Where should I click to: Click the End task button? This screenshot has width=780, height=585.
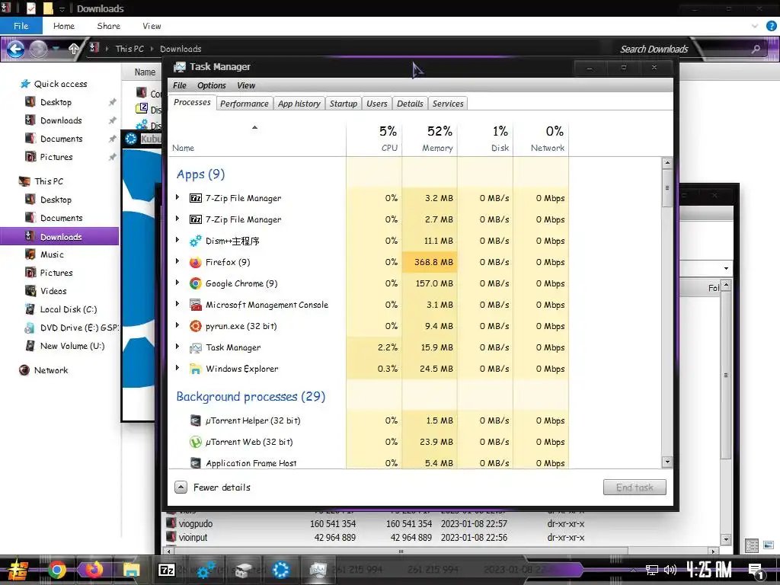point(635,487)
